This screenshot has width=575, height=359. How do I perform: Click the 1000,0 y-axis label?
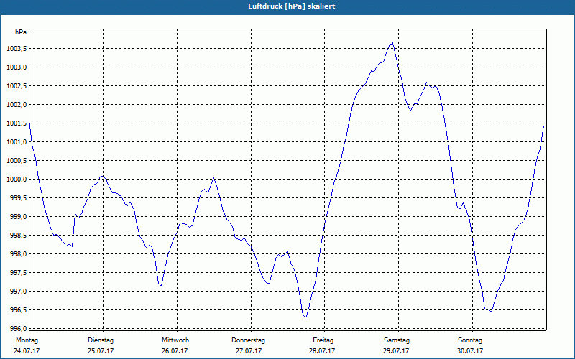(x=17, y=179)
